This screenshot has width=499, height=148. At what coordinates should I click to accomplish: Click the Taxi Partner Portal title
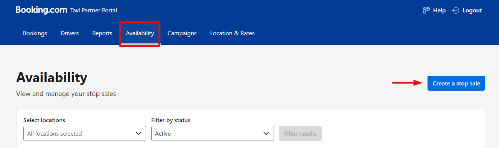coord(94,10)
